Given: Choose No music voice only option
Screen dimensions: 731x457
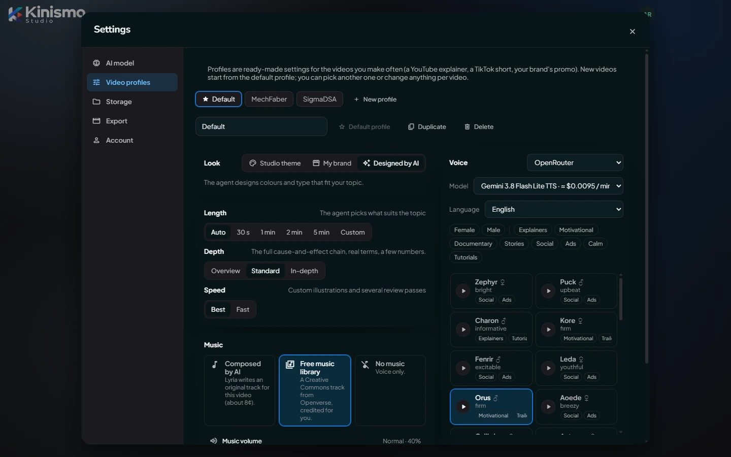Looking at the screenshot, I should pyautogui.click(x=390, y=390).
